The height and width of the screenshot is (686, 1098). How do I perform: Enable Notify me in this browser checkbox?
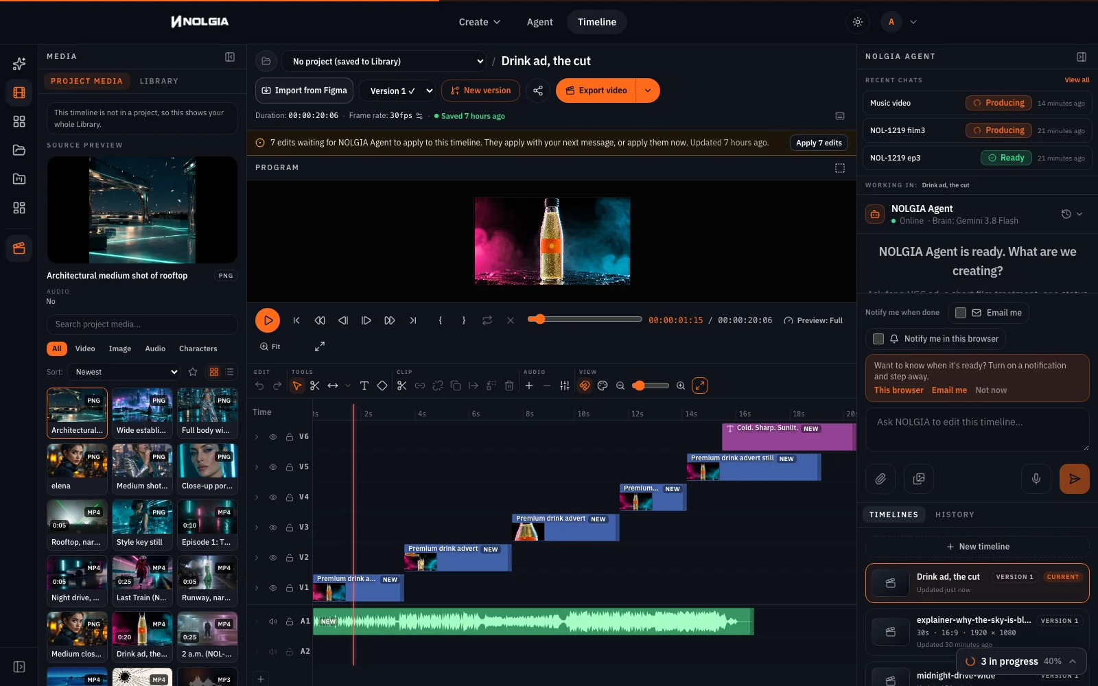878,339
